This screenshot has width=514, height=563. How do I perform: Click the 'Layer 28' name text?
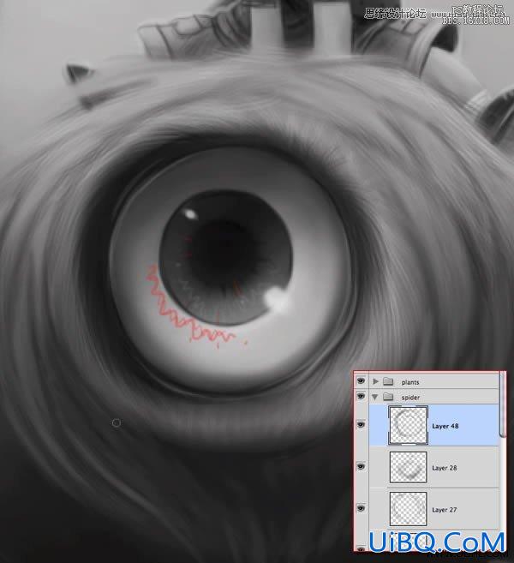tap(445, 468)
